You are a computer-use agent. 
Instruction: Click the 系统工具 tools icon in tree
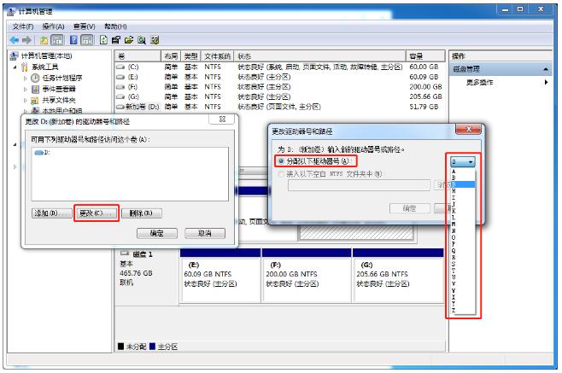click(x=25, y=67)
